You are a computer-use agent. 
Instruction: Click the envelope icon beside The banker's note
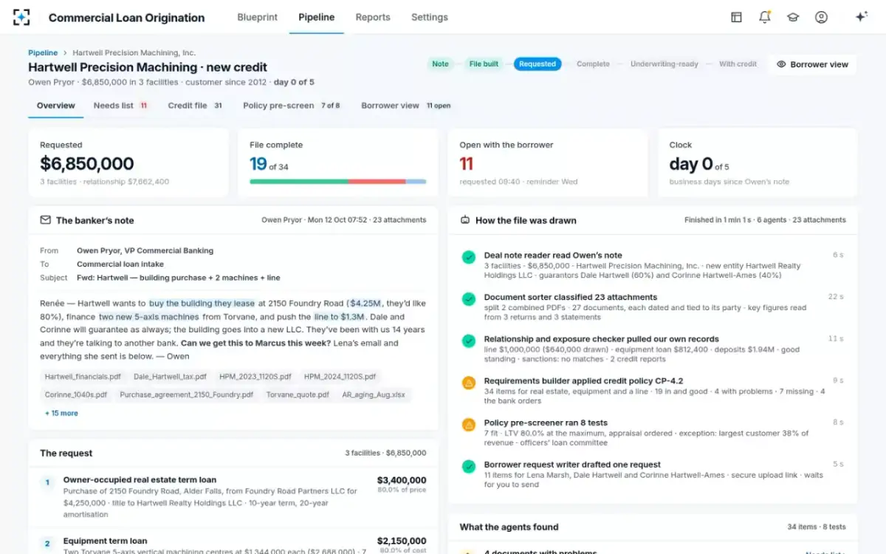tap(46, 220)
